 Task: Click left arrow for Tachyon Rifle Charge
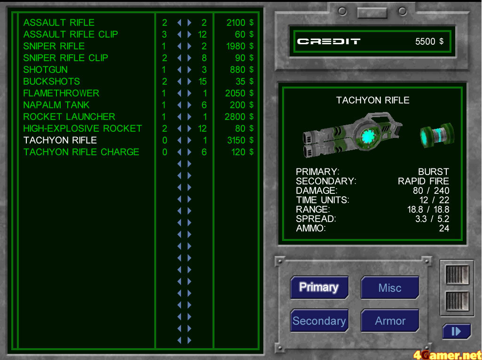point(179,152)
